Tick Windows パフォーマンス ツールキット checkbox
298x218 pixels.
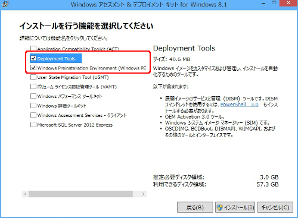(x=33, y=96)
